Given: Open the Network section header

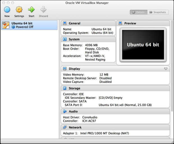Looking at the screenshot, I should [115, 127].
